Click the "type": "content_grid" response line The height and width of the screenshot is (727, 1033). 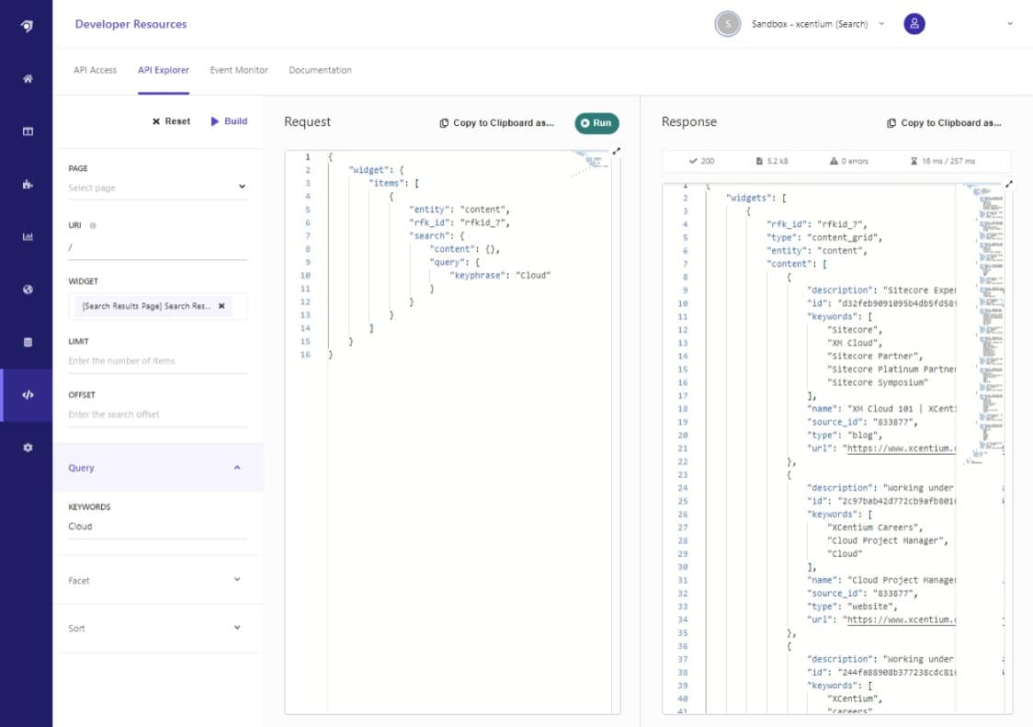point(824,237)
